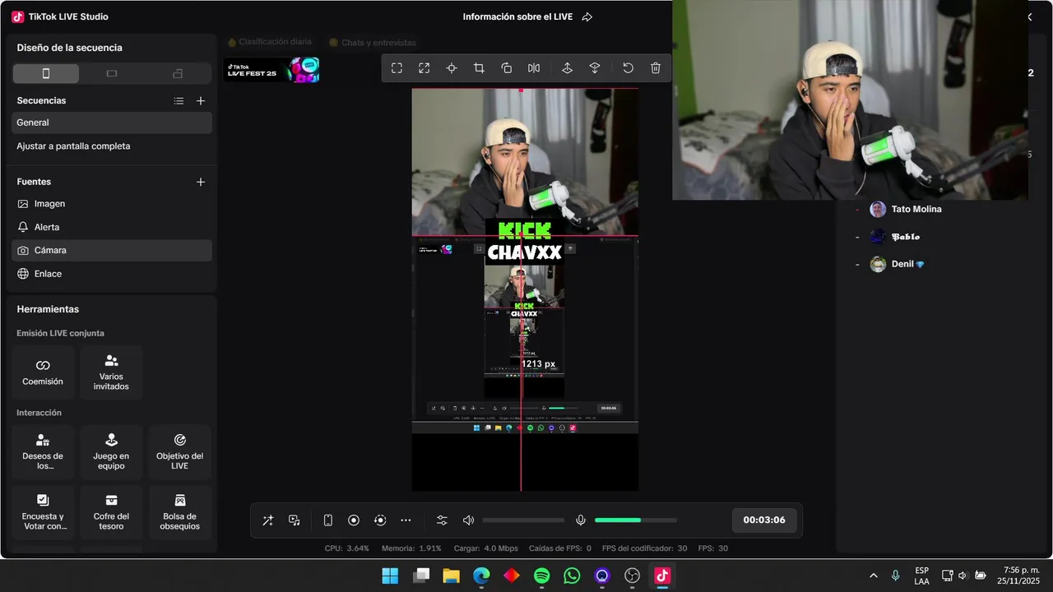This screenshot has width=1053, height=592.
Task: Click the stretch-to-fill arrows icon
Action: coord(424,68)
